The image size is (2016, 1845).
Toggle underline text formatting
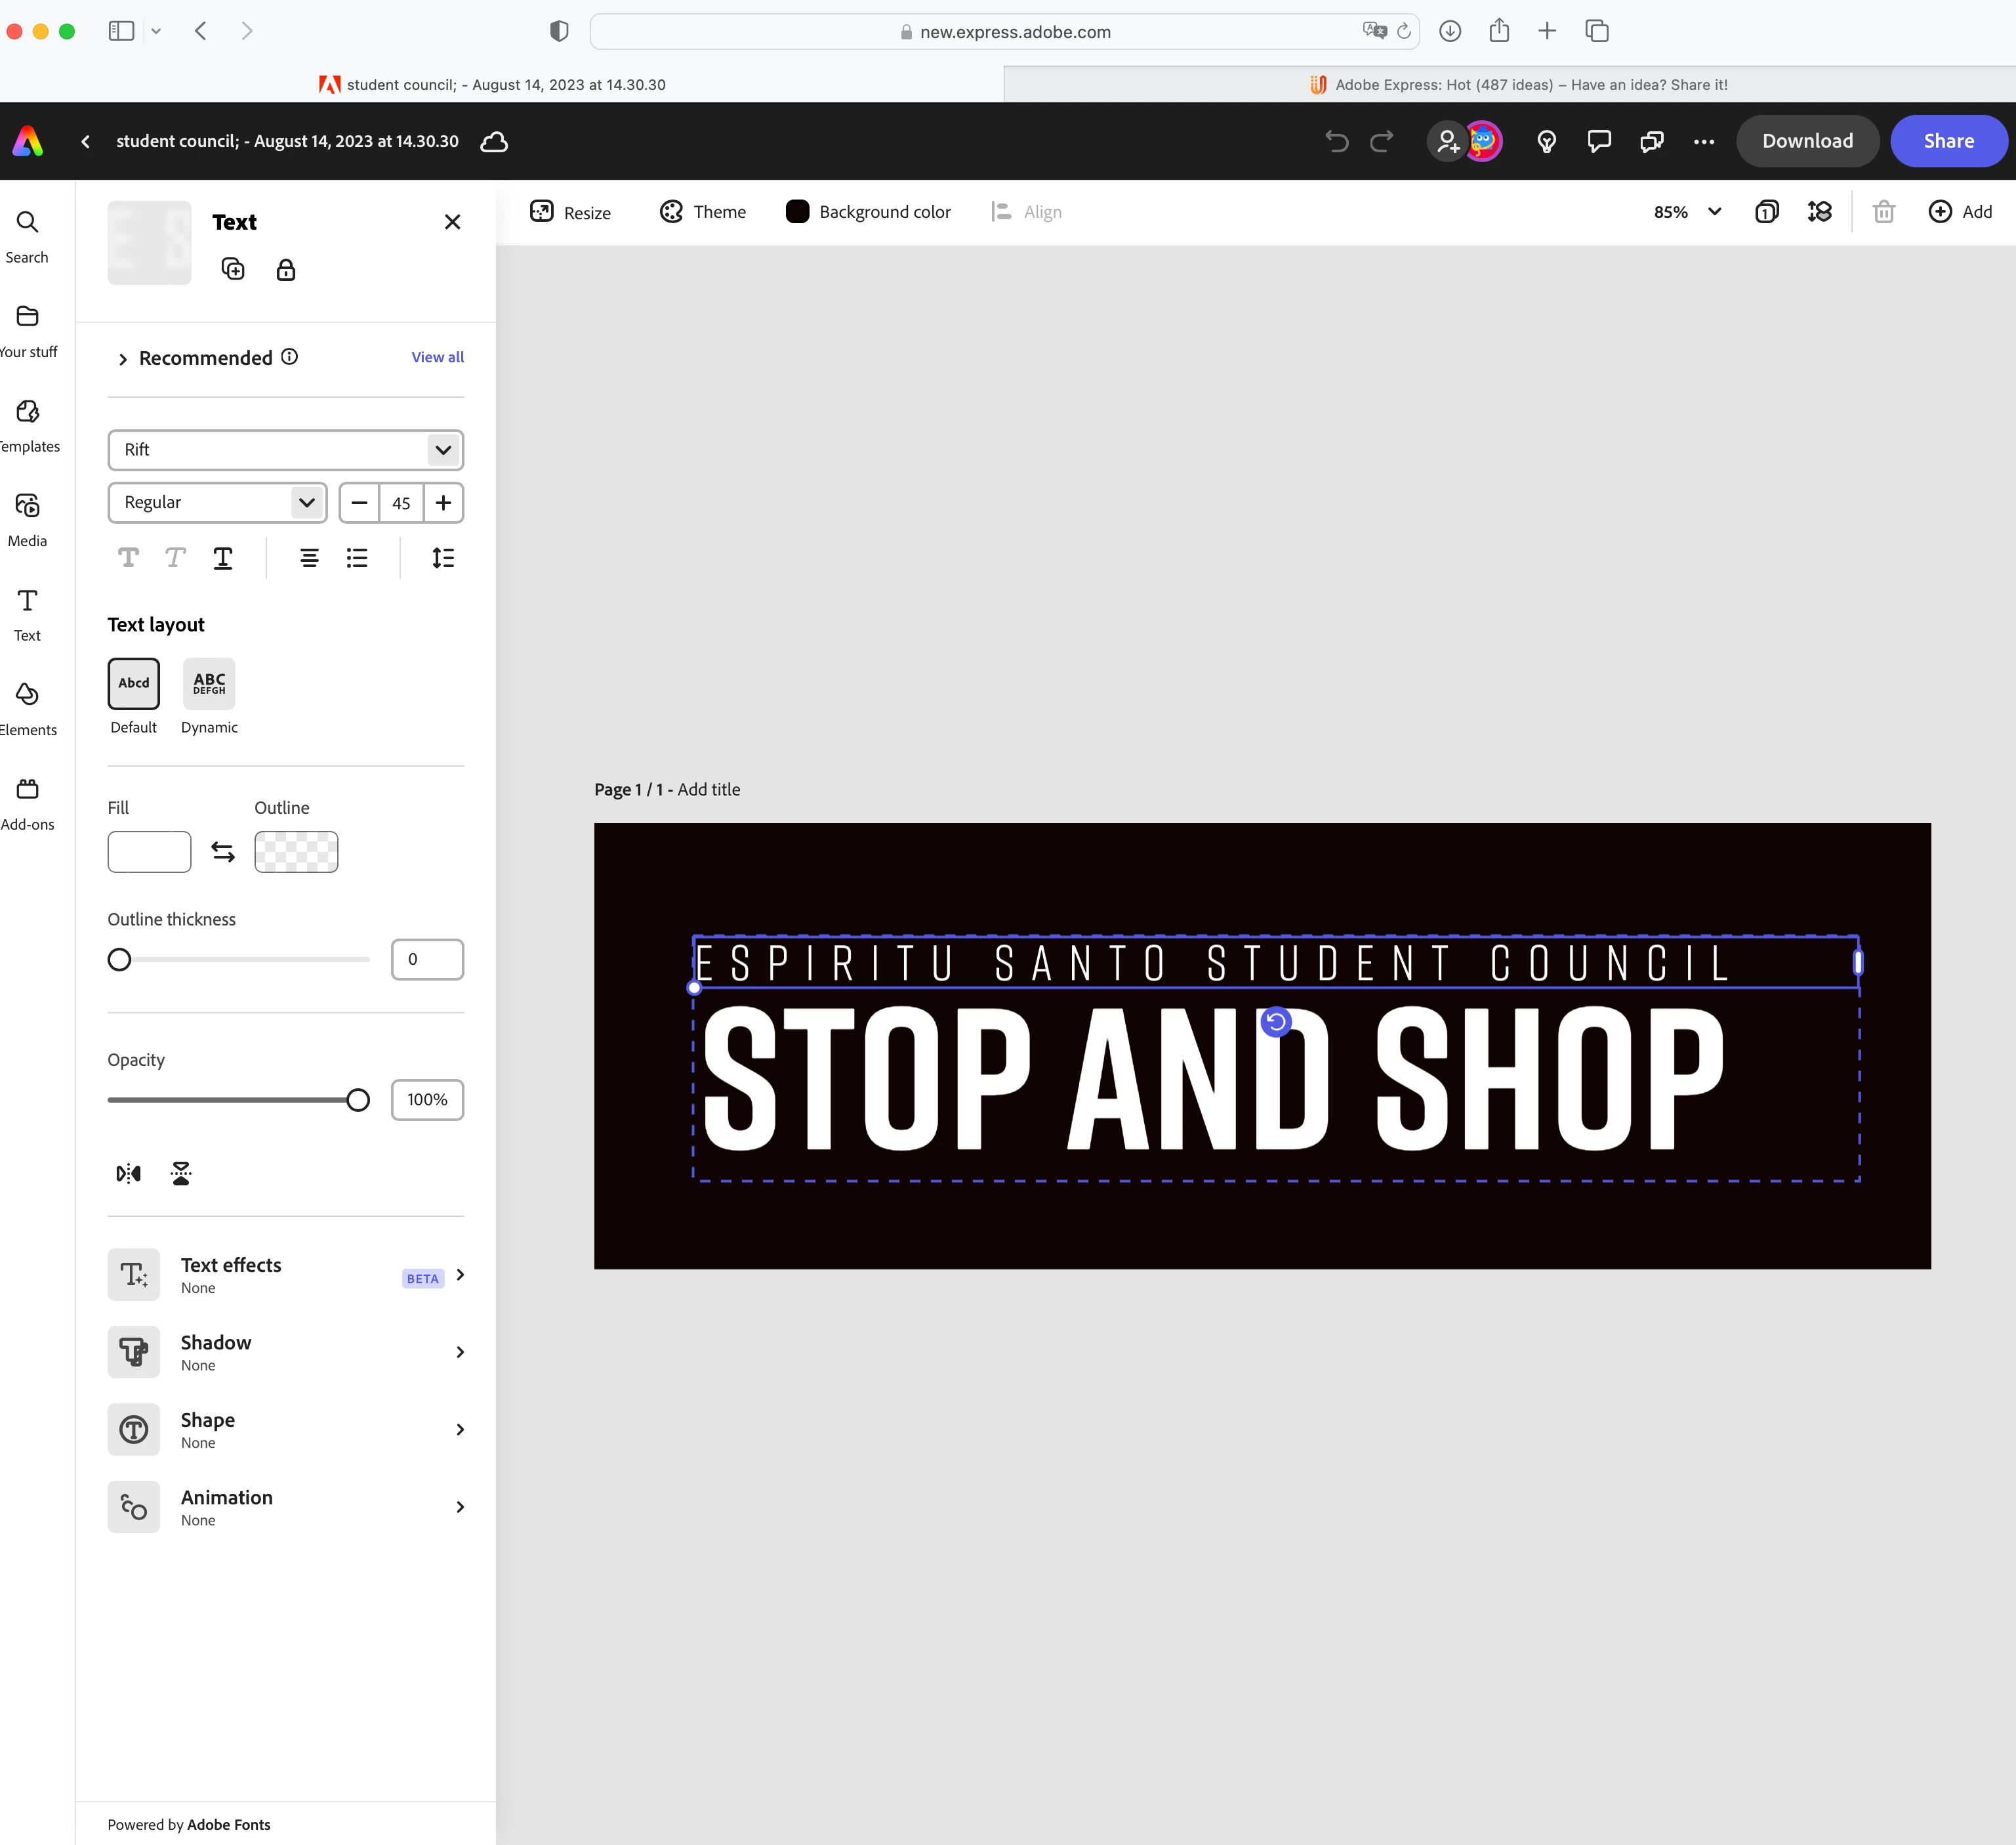tap(223, 559)
